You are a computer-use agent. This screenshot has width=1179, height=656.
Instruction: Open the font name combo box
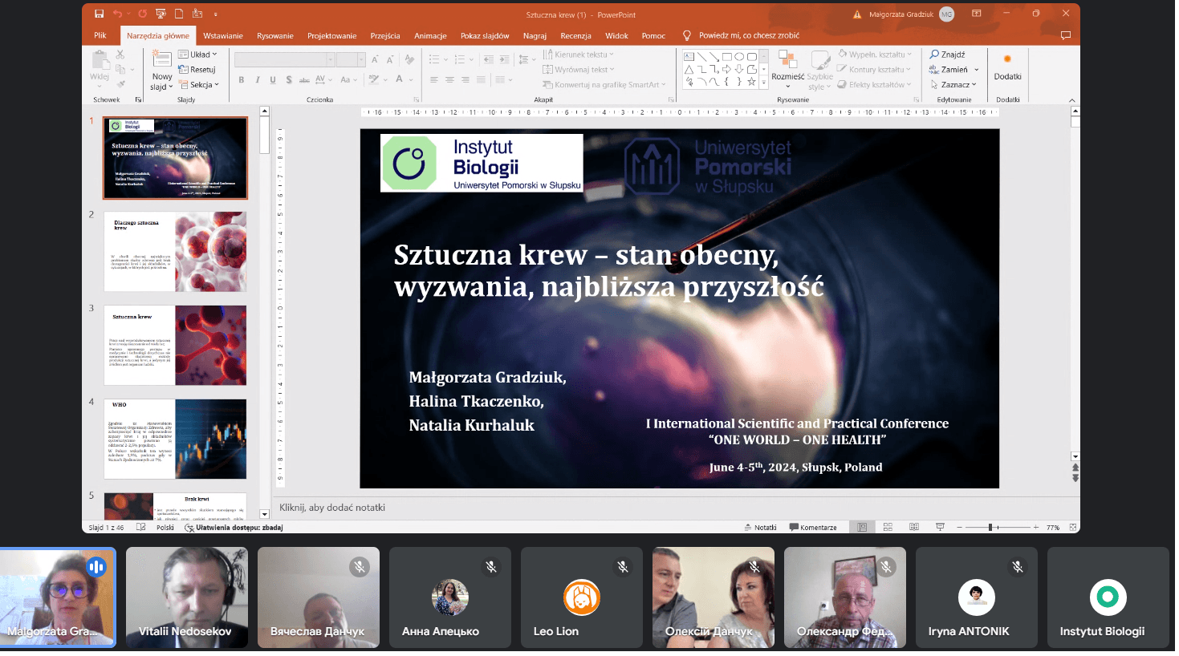pos(285,59)
